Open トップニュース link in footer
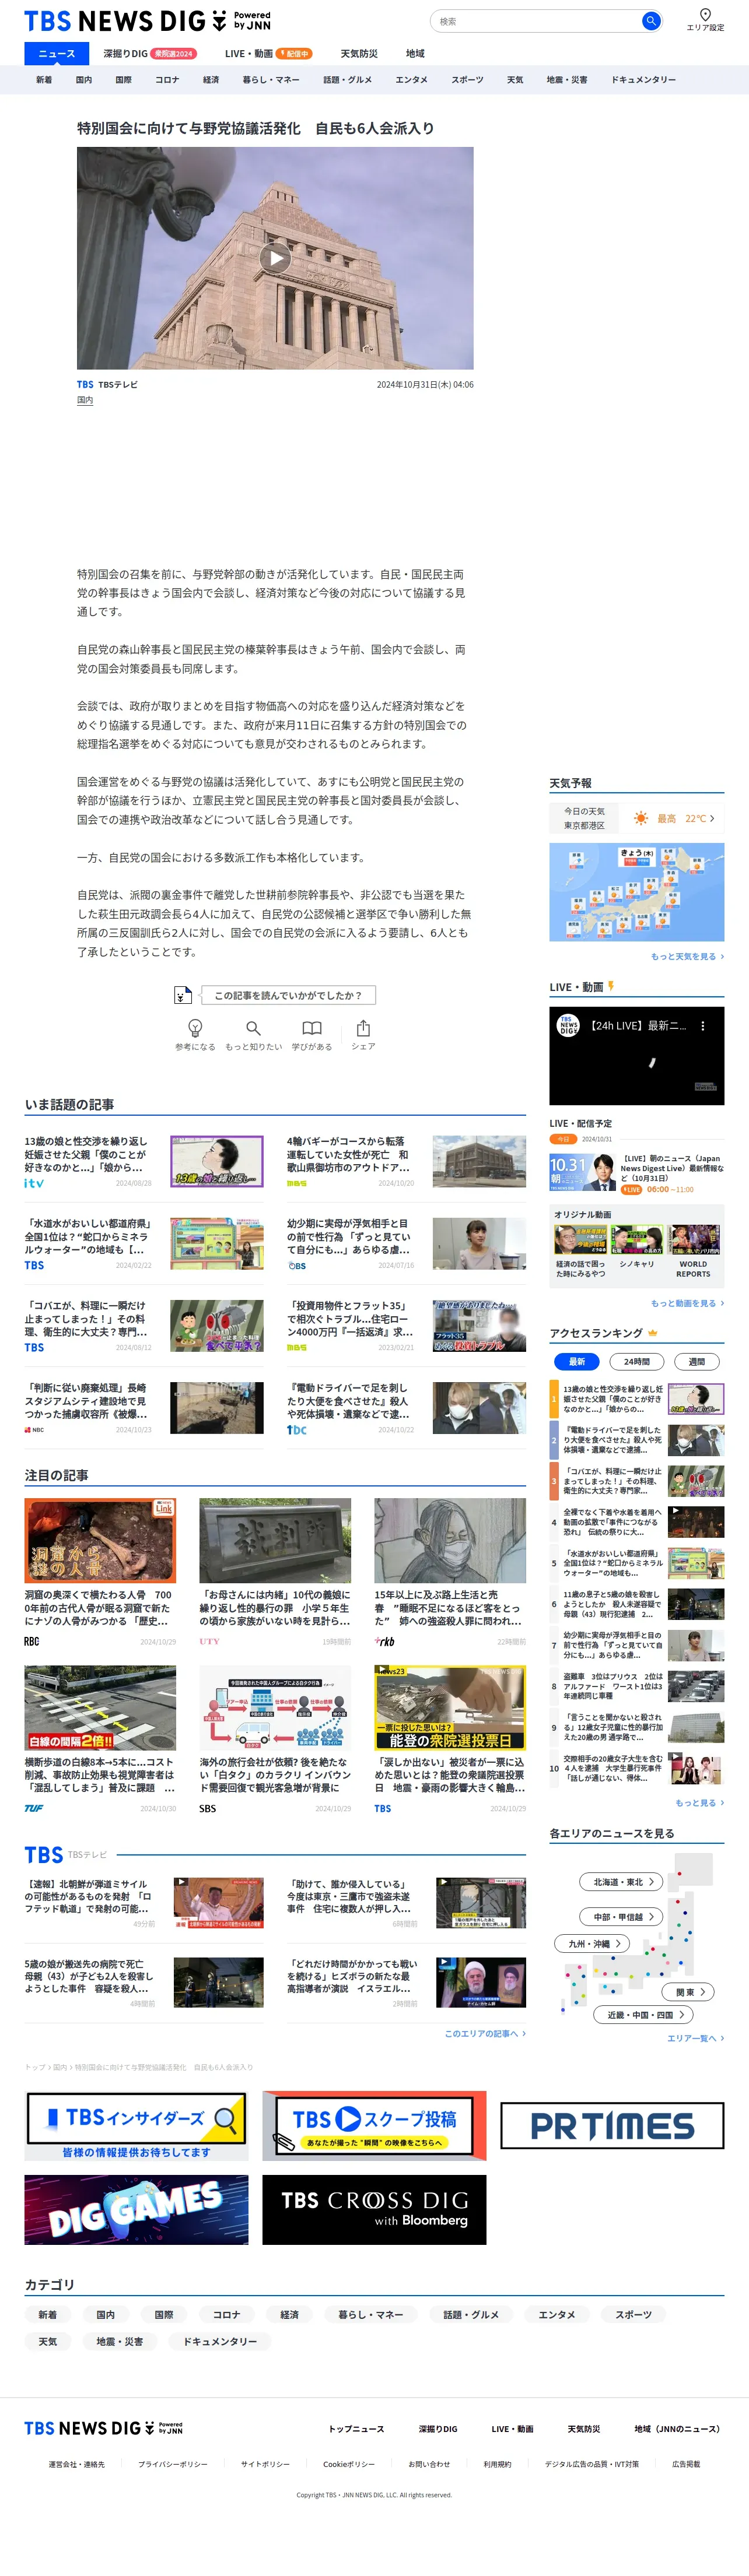The width and height of the screenshot is (749, 2576). pyautogui.click(x=356, y=2428)
